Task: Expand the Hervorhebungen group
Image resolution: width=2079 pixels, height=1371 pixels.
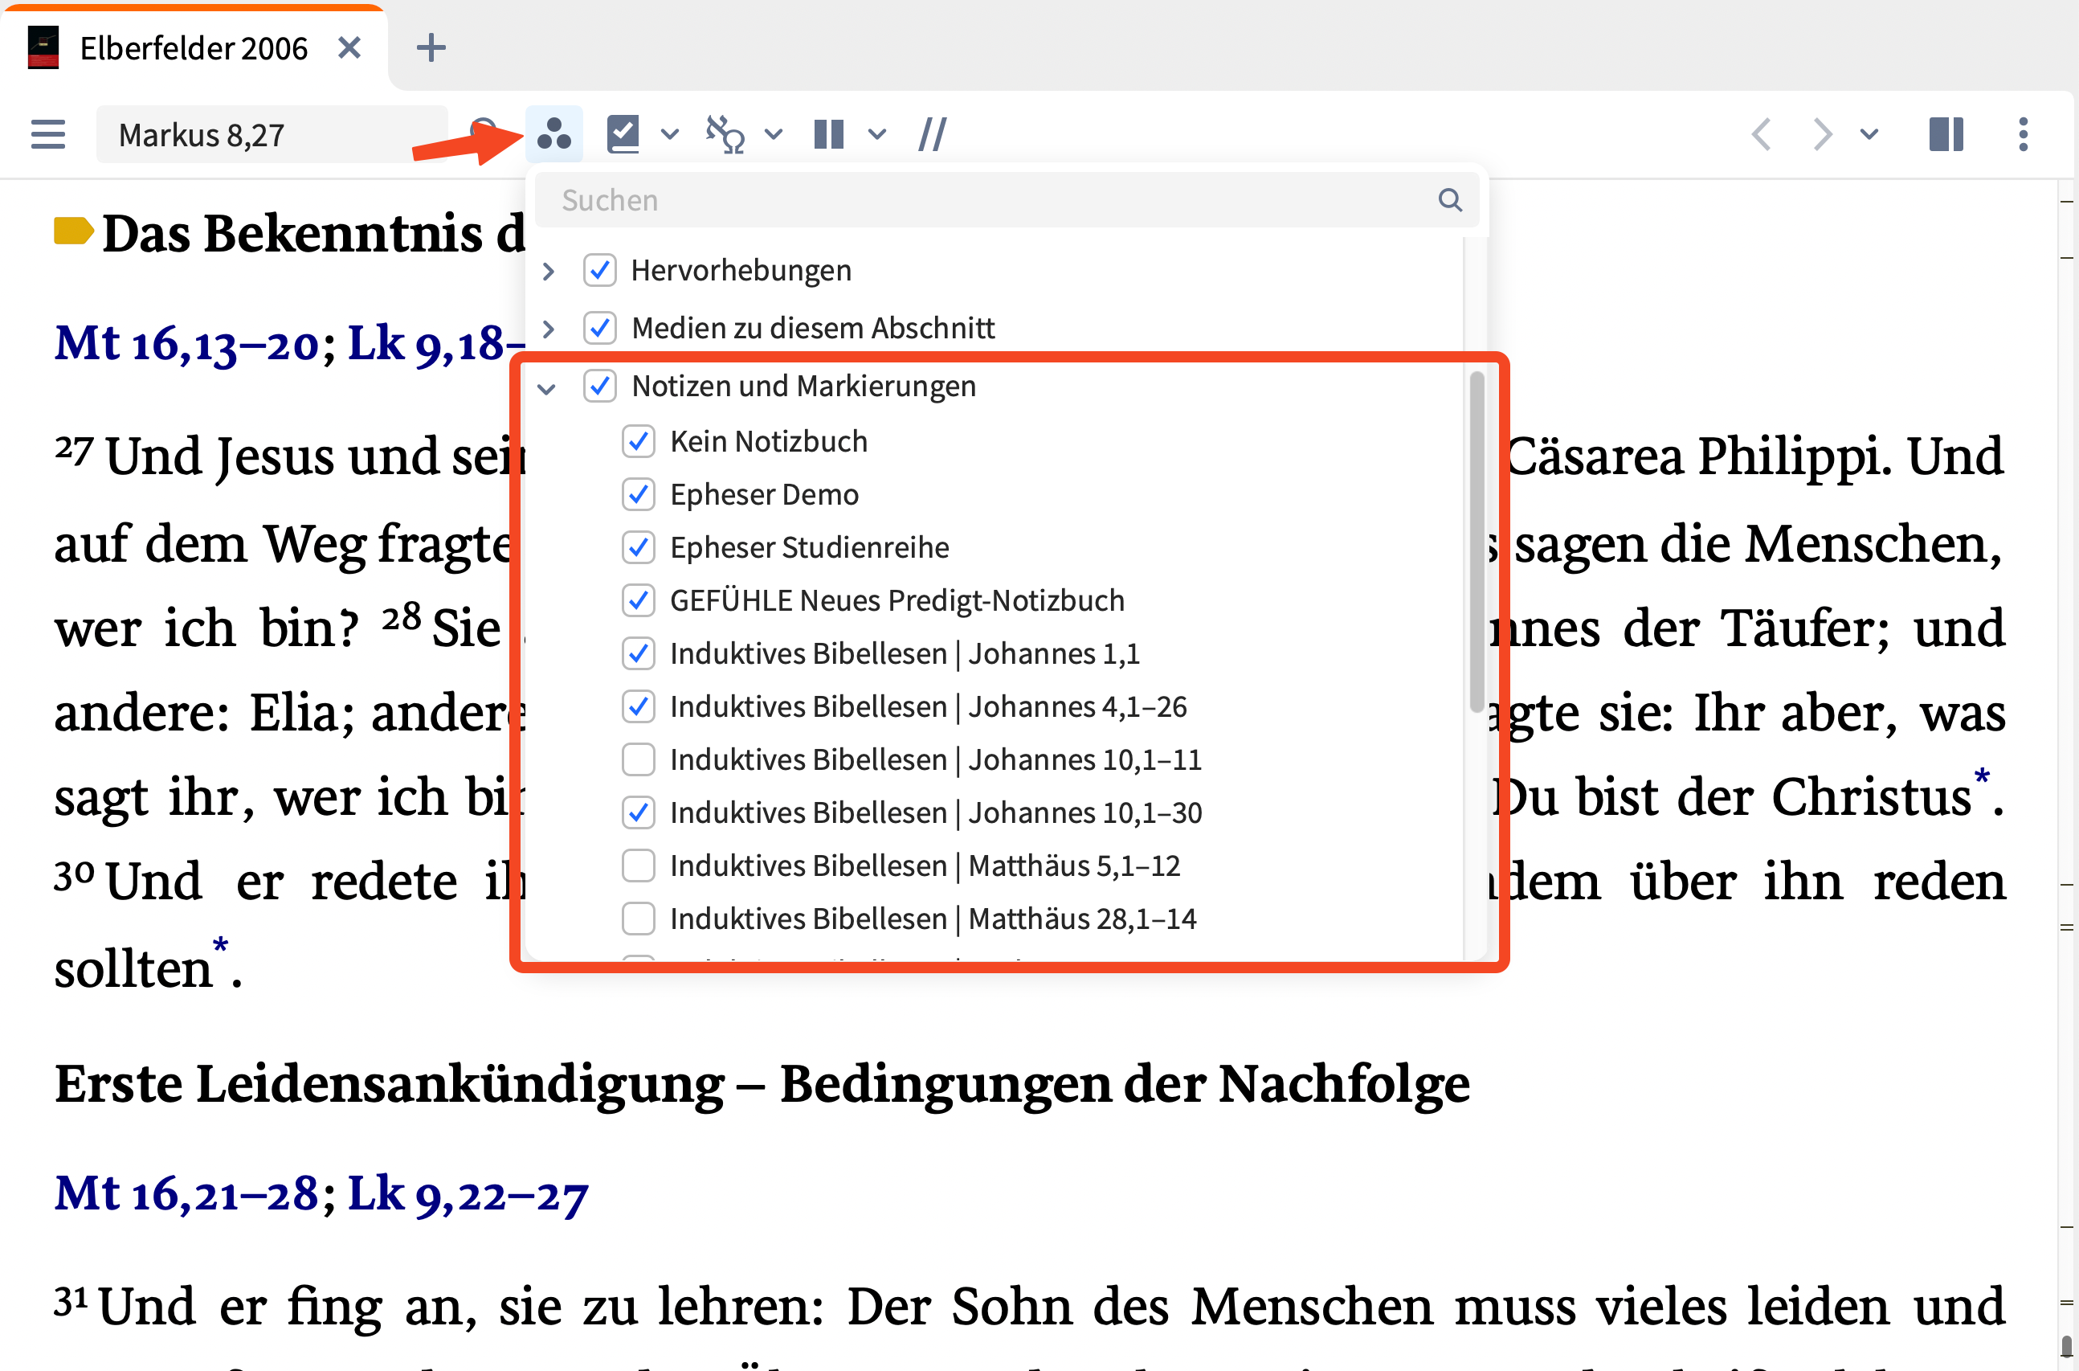Action: click(x=548, y=271)
